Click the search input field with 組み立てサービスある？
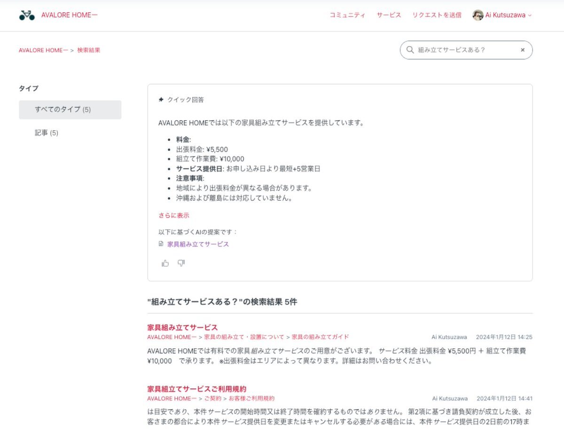Image resolution: width=564 pixels, height=431 pixels. click(465, 50)
